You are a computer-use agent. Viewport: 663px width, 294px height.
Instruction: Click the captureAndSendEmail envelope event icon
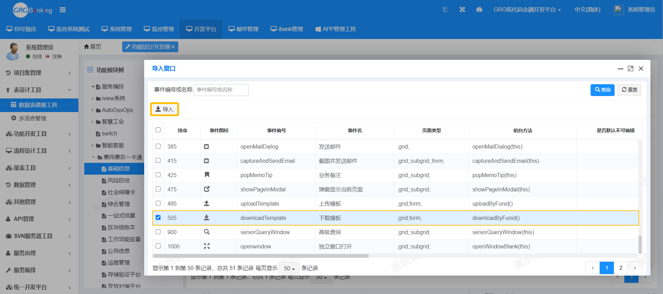pyautogui.click(x=206, y=161)
